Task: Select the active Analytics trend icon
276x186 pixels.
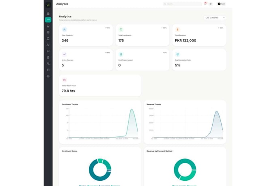Action: click(48, 20)
